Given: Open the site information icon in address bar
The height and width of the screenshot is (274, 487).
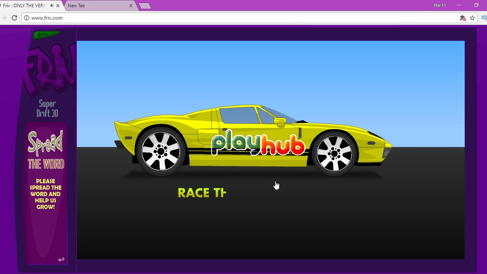Looking at the screenshot, I should click(26, 18).
